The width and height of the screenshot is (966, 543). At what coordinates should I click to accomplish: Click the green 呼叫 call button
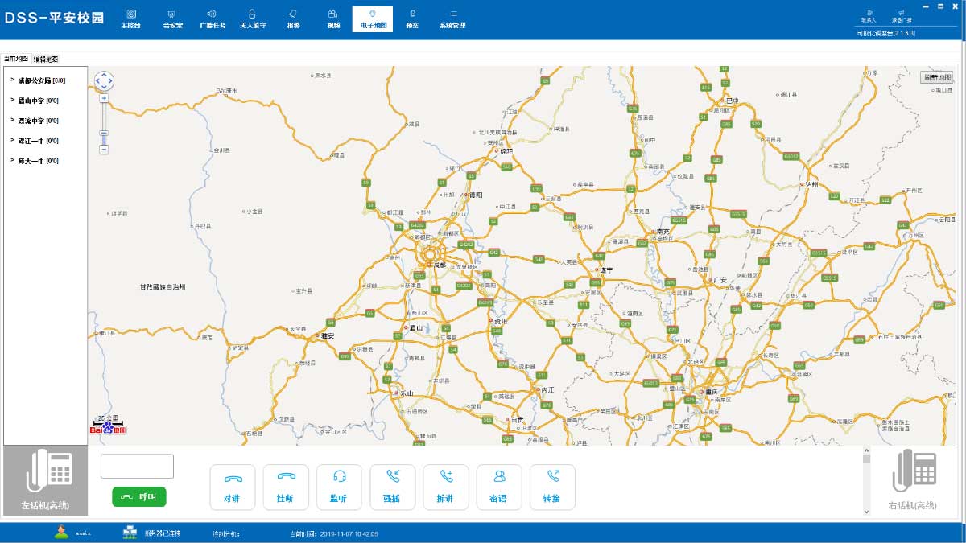[x=138, y=496]
